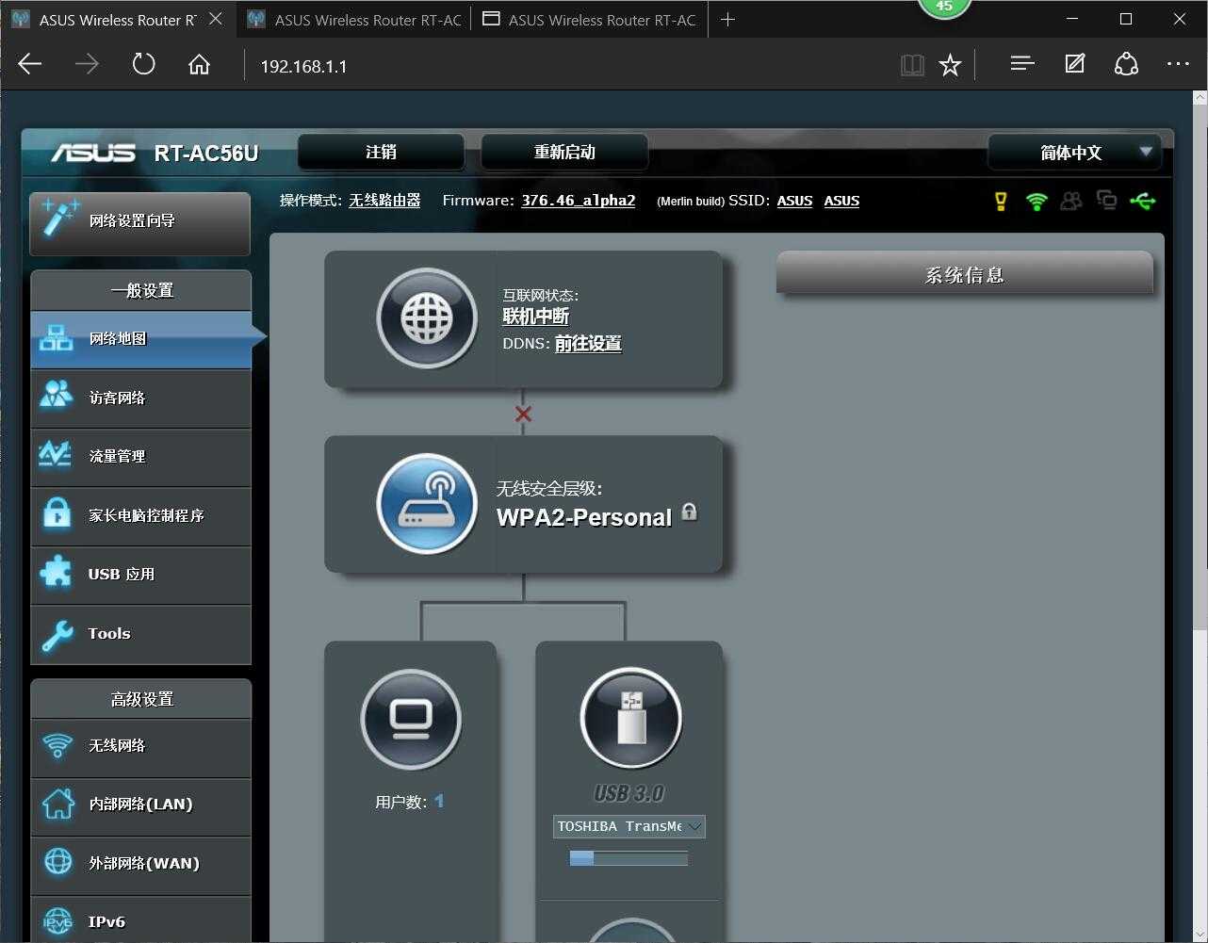Click the yellow light bulb status icon

click(x=1001, y=201)
